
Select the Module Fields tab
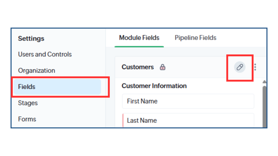139,38
